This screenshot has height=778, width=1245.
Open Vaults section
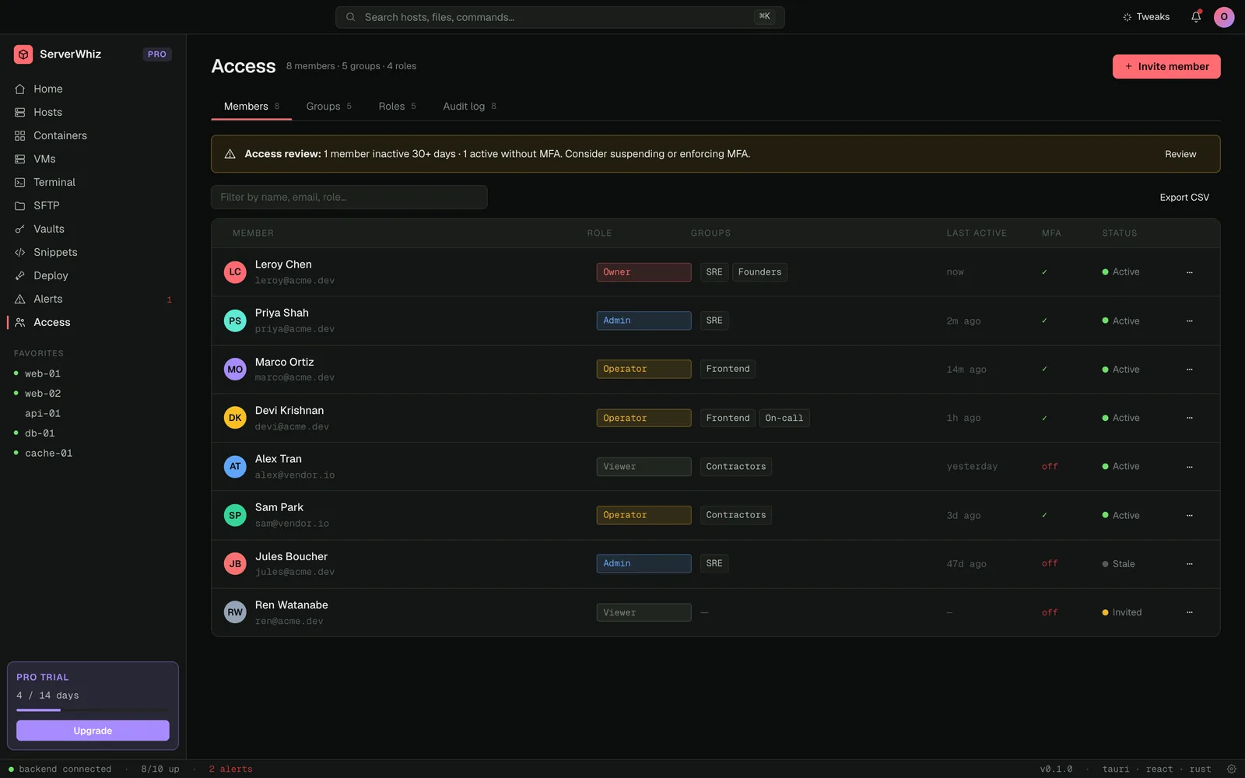pyautogui.click(x=93, y=229)
